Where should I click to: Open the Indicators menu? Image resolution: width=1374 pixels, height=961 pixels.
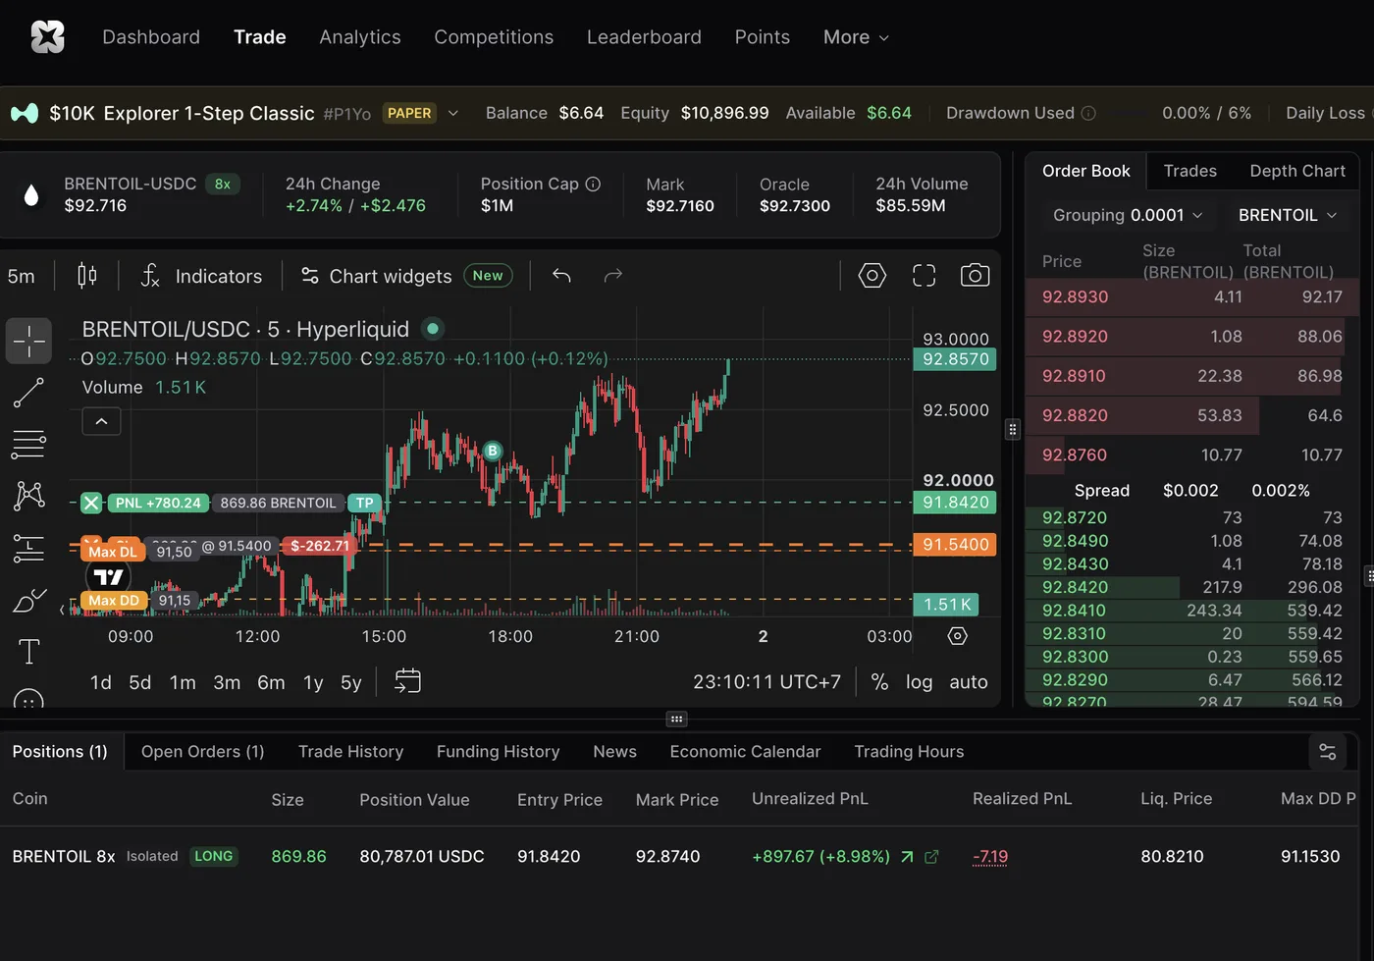click(201, 276)
